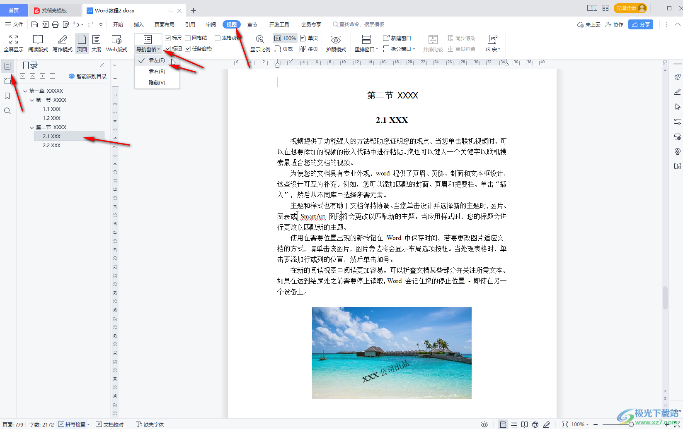This screenshot has width=683, height=429.
Task: Turn on eye protection mode (护眼模式)
Action: (x=336, y=43)
